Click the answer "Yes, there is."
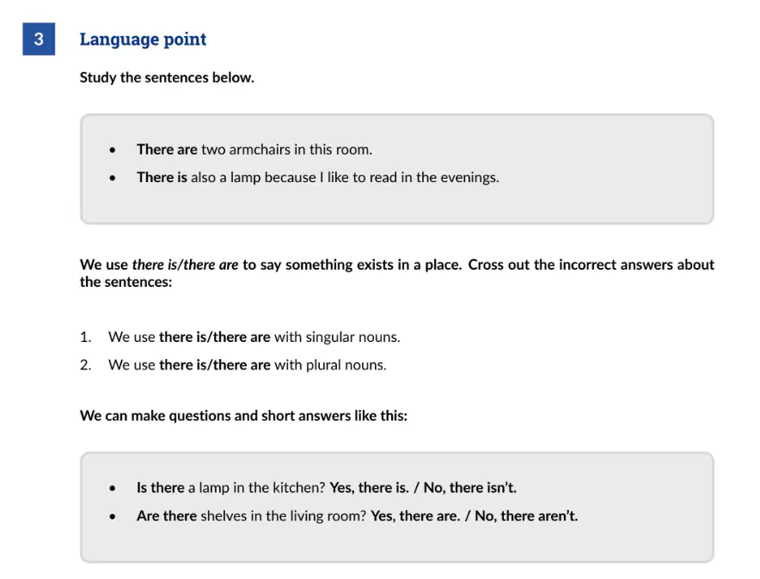 click(x=370, y=487)
